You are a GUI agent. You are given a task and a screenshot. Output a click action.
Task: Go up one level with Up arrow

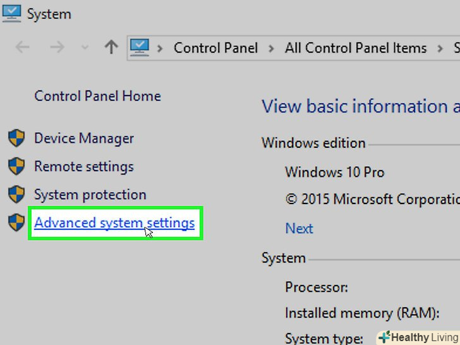pos(111,47)
